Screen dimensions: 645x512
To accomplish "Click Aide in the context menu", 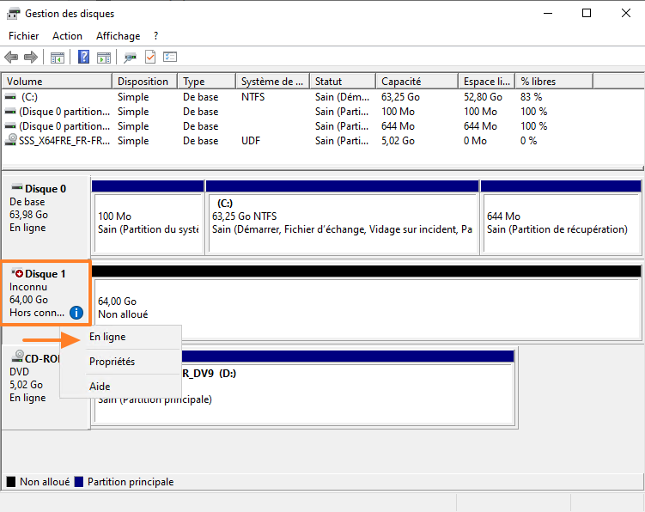I will click(100, 387).
